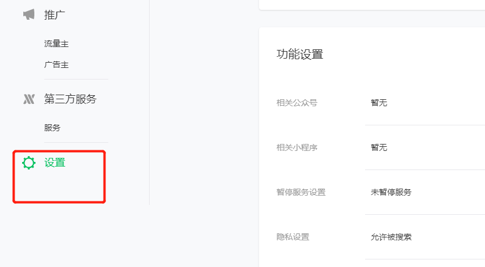This screenshot has width=485, height=267.
Task: Select the 第三方服务 section label
Action: click(70, 99)
